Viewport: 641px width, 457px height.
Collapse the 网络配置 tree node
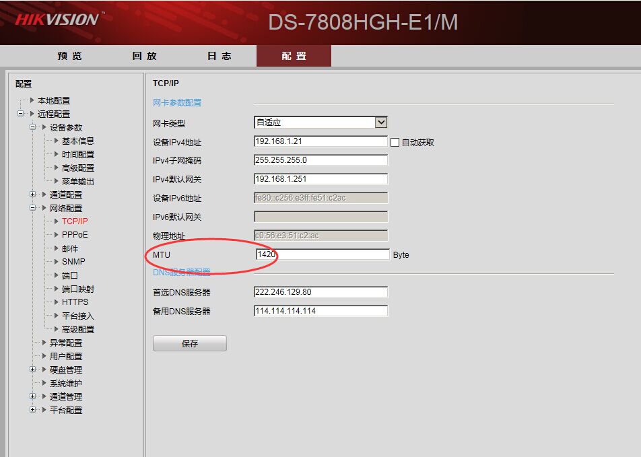(x=33, y=208)
